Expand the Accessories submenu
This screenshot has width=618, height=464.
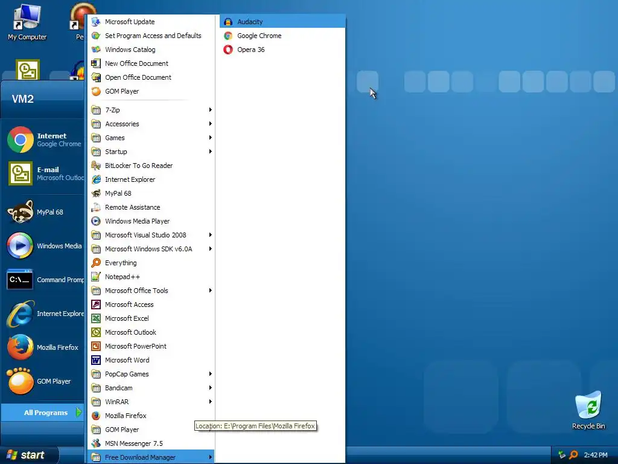click(x=151, y=124)
